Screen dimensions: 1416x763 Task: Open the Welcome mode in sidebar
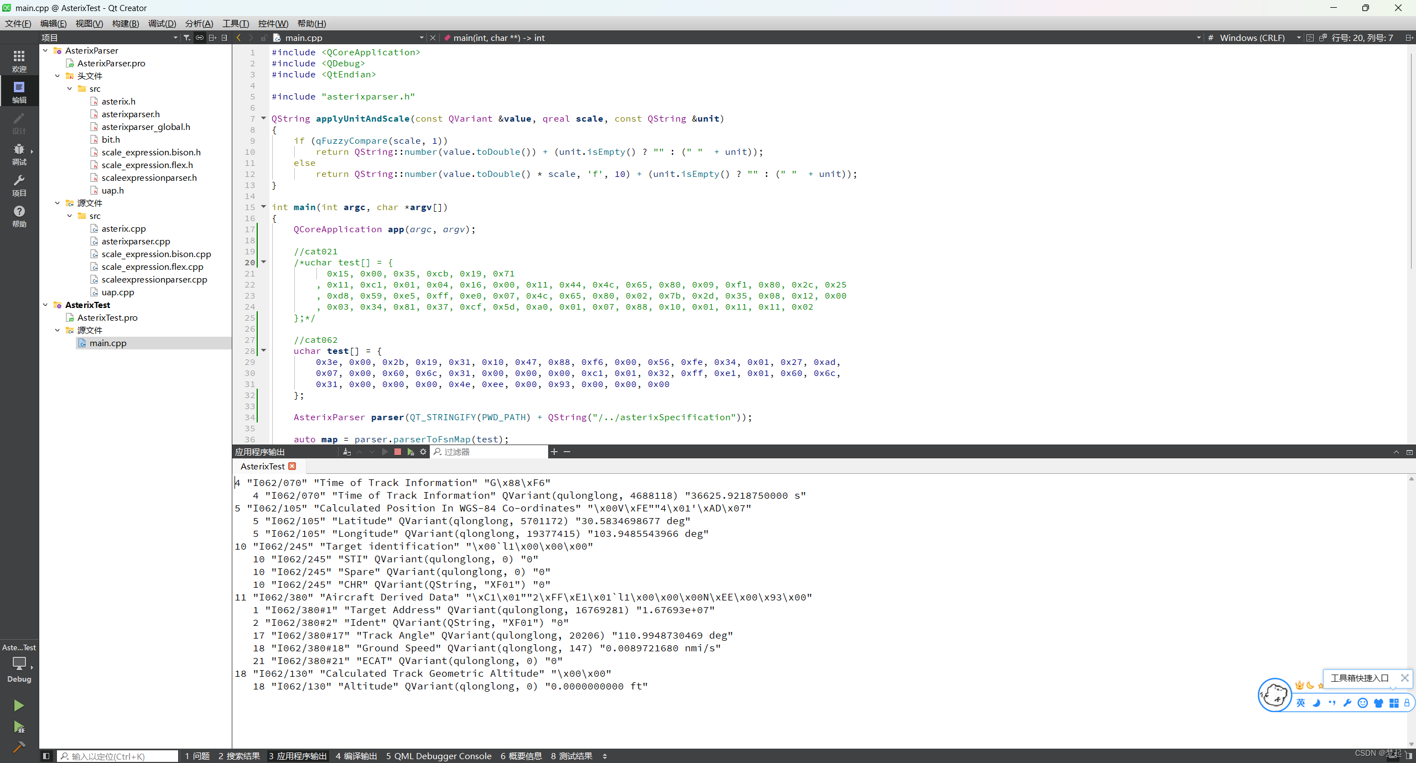point(19,61)
